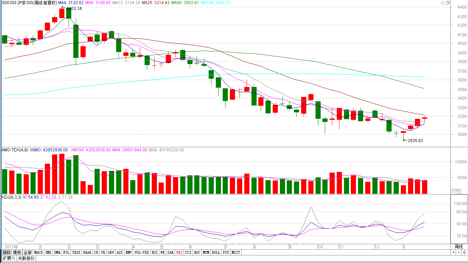Switch indicator to ASI
Screen dimensions: 468x263
(x=120, y=252)
